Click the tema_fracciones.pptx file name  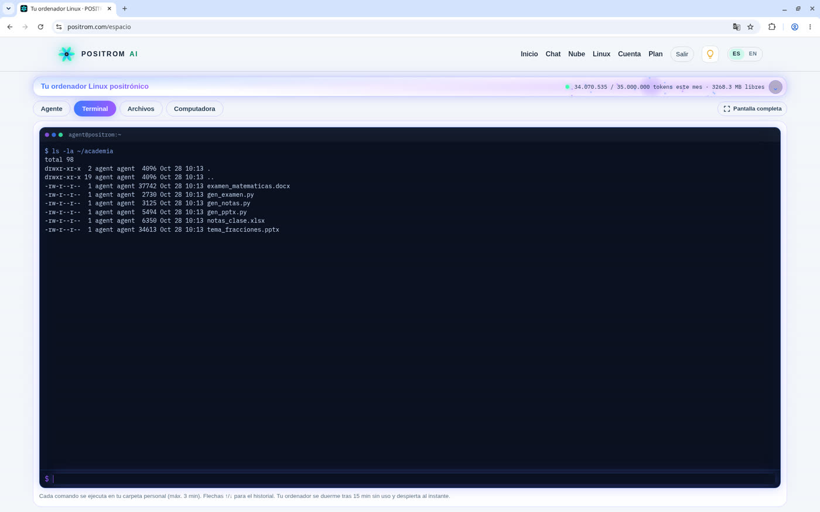click(243, 230)
